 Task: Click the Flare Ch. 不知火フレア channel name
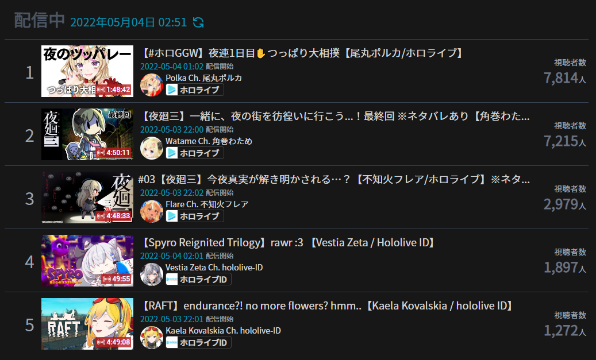tap(207, 204)
